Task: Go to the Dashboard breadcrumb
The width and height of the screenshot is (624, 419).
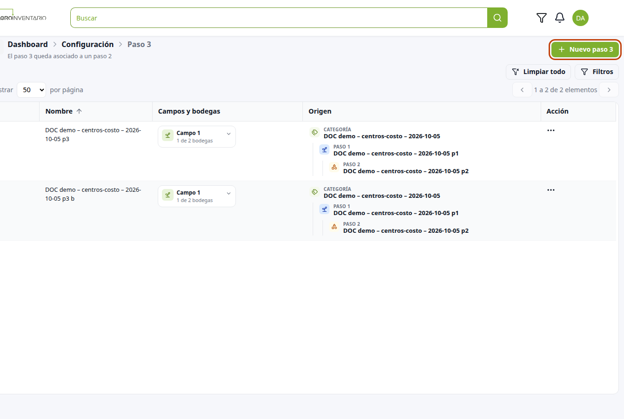Action: click(27, 44)
